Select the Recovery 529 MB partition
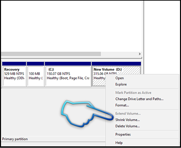Screen dimensions: 181x148 tap(14, 74)
